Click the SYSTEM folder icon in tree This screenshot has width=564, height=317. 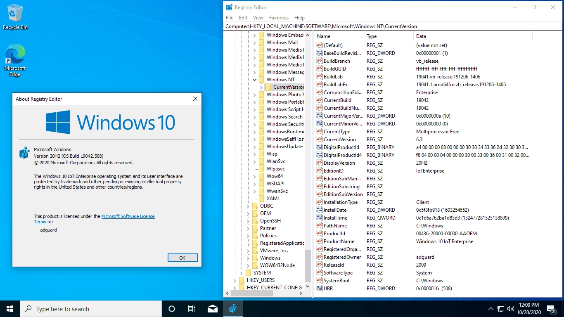[248, 273]
